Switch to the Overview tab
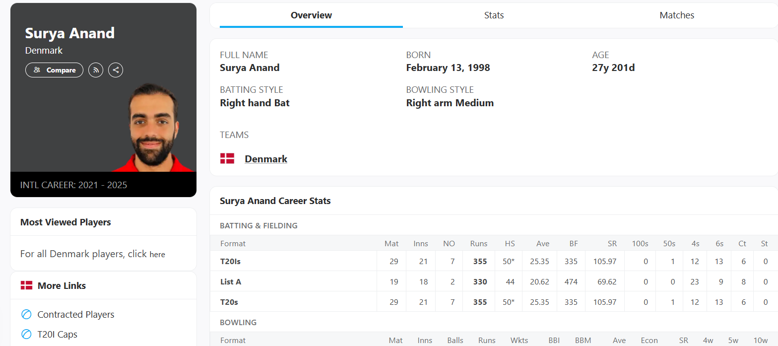Image resolution: width=778 pixels, height=346 pixels. tap(311, 15)
